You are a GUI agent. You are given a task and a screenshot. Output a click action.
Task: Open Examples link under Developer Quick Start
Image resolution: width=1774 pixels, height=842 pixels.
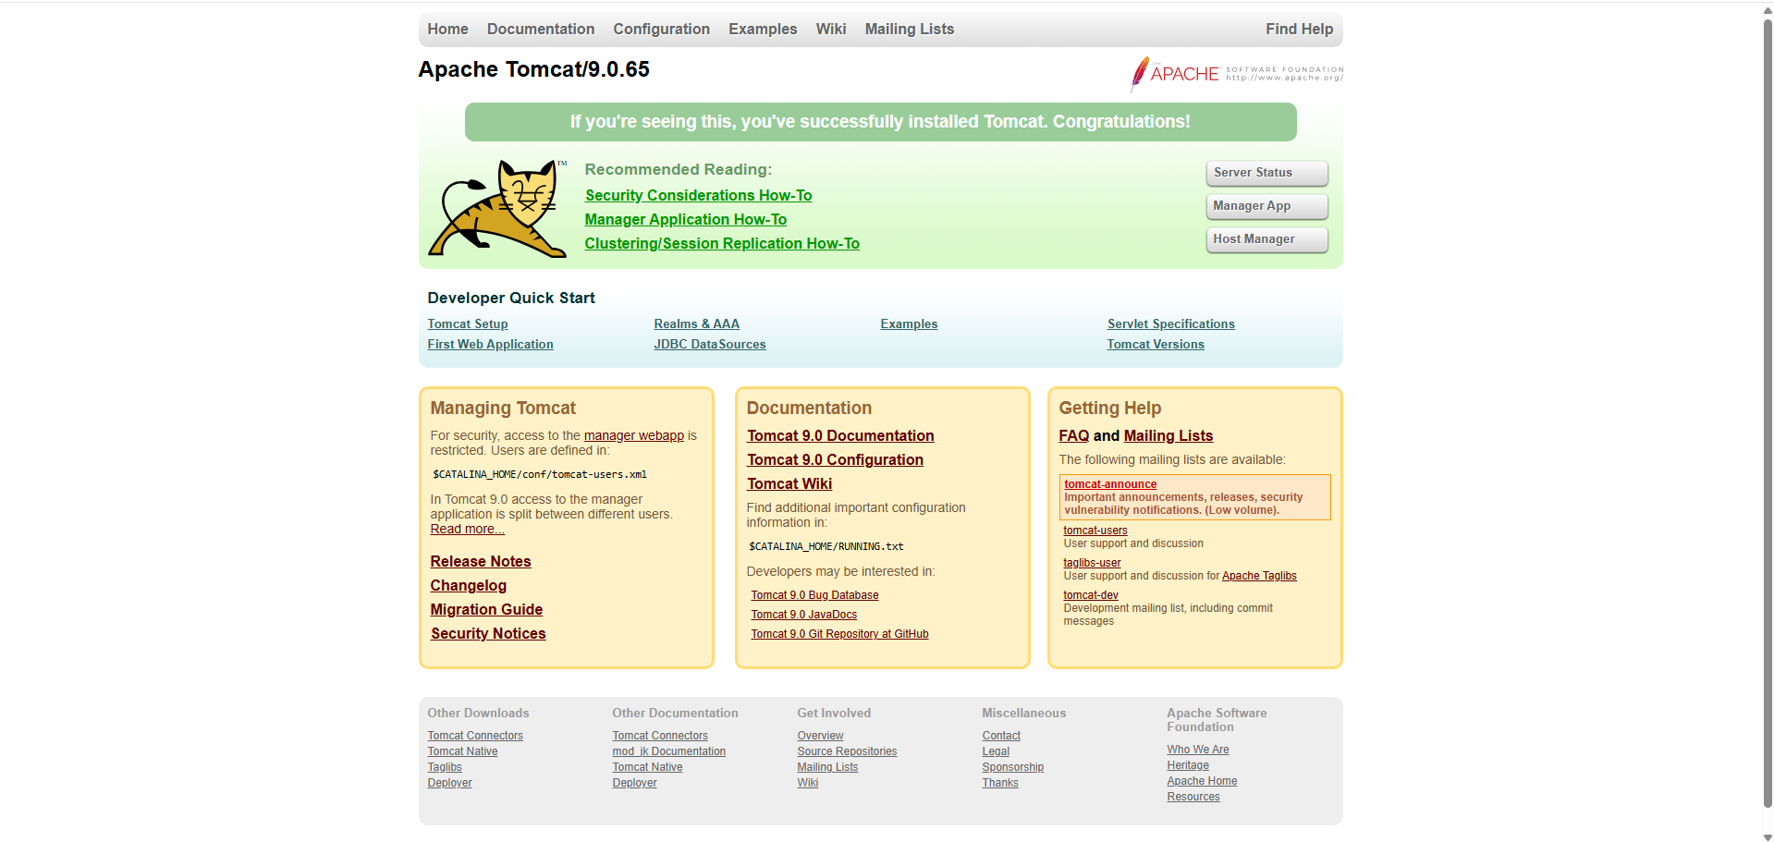click(909, 324)
